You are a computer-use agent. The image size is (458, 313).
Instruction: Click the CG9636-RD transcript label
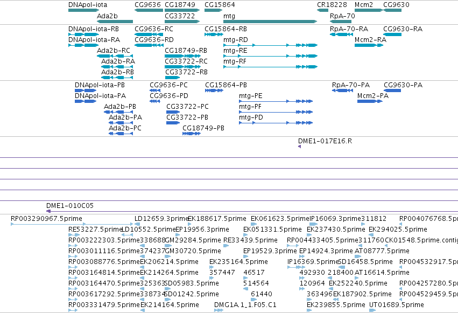click(154, 40)
